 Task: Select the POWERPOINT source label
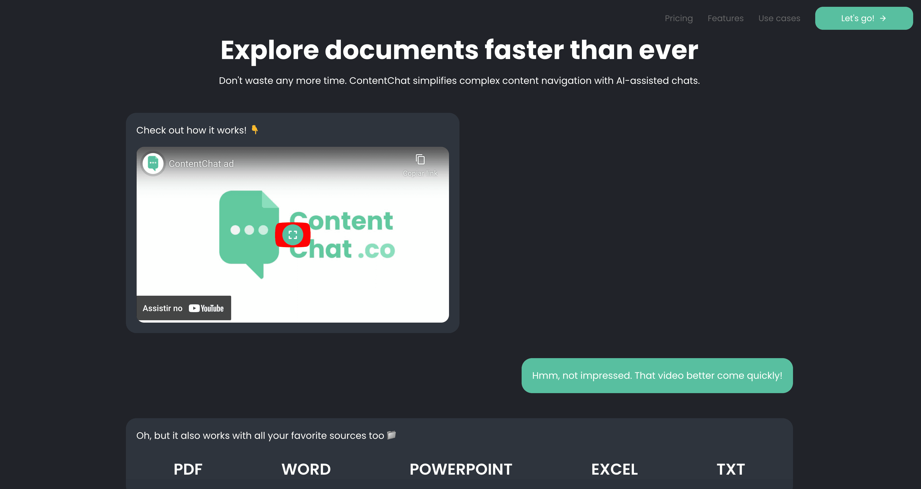point(461,469)
